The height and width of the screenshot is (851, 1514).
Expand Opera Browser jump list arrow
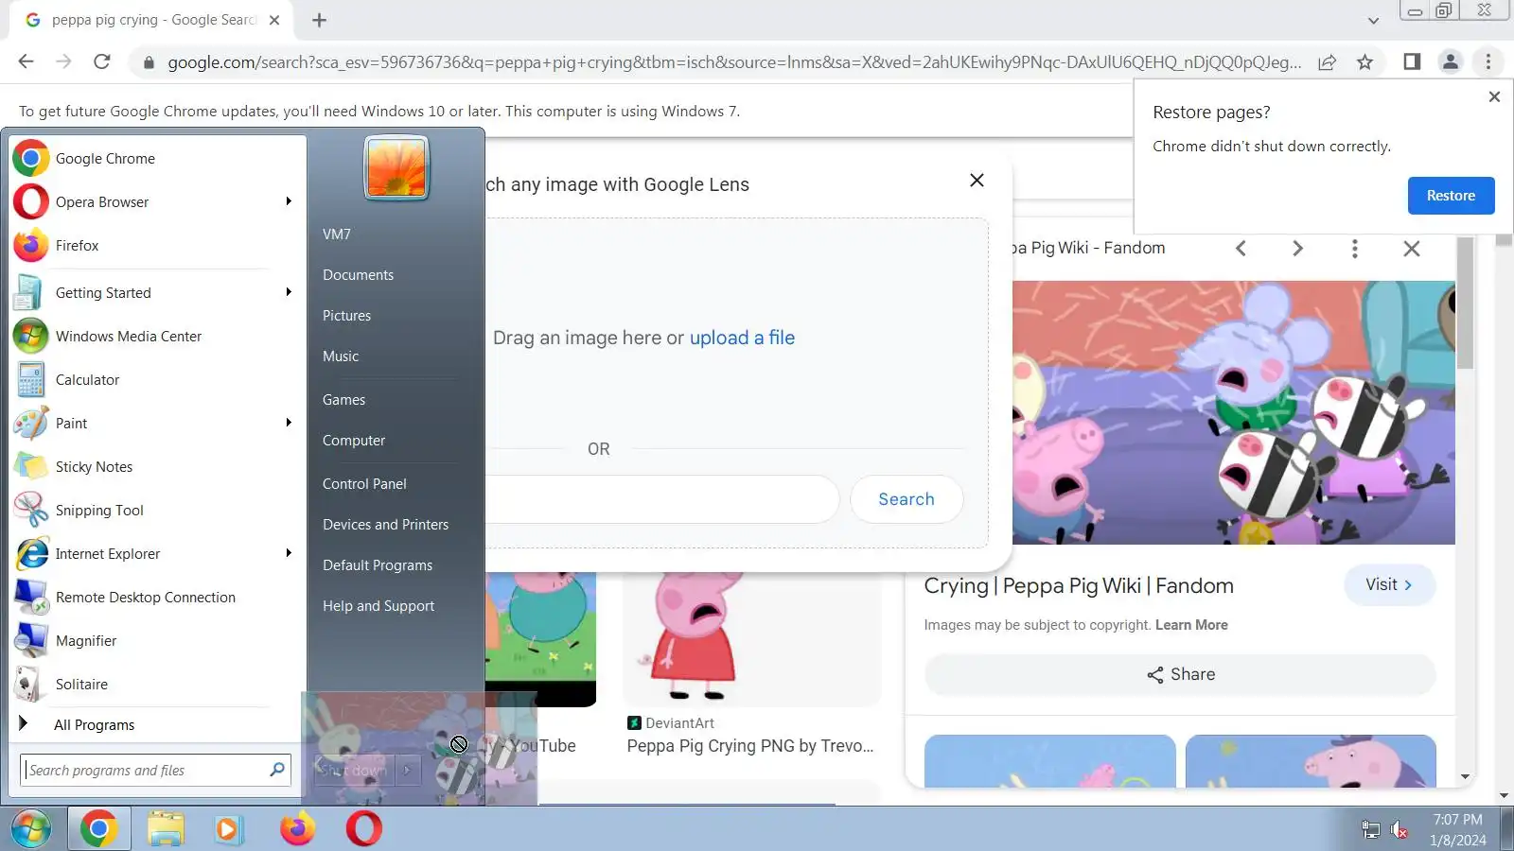point(289,201)
